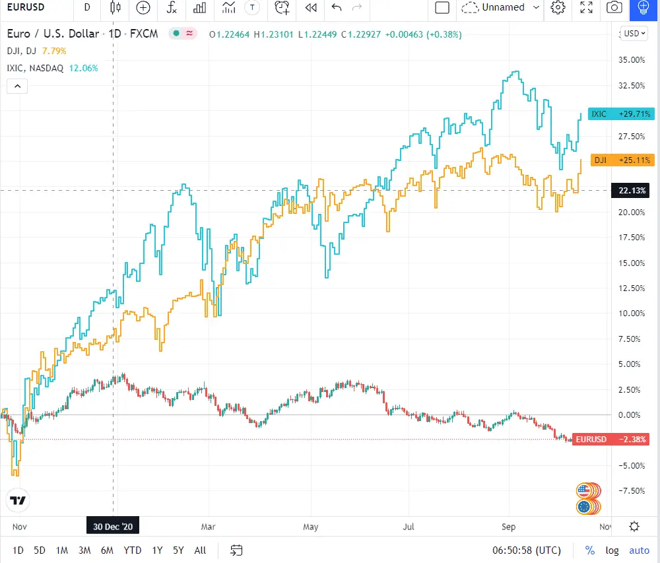Screen dimensions: 660x563
Task: Open the go-to-date calendar icon
Action: [236, 550]
